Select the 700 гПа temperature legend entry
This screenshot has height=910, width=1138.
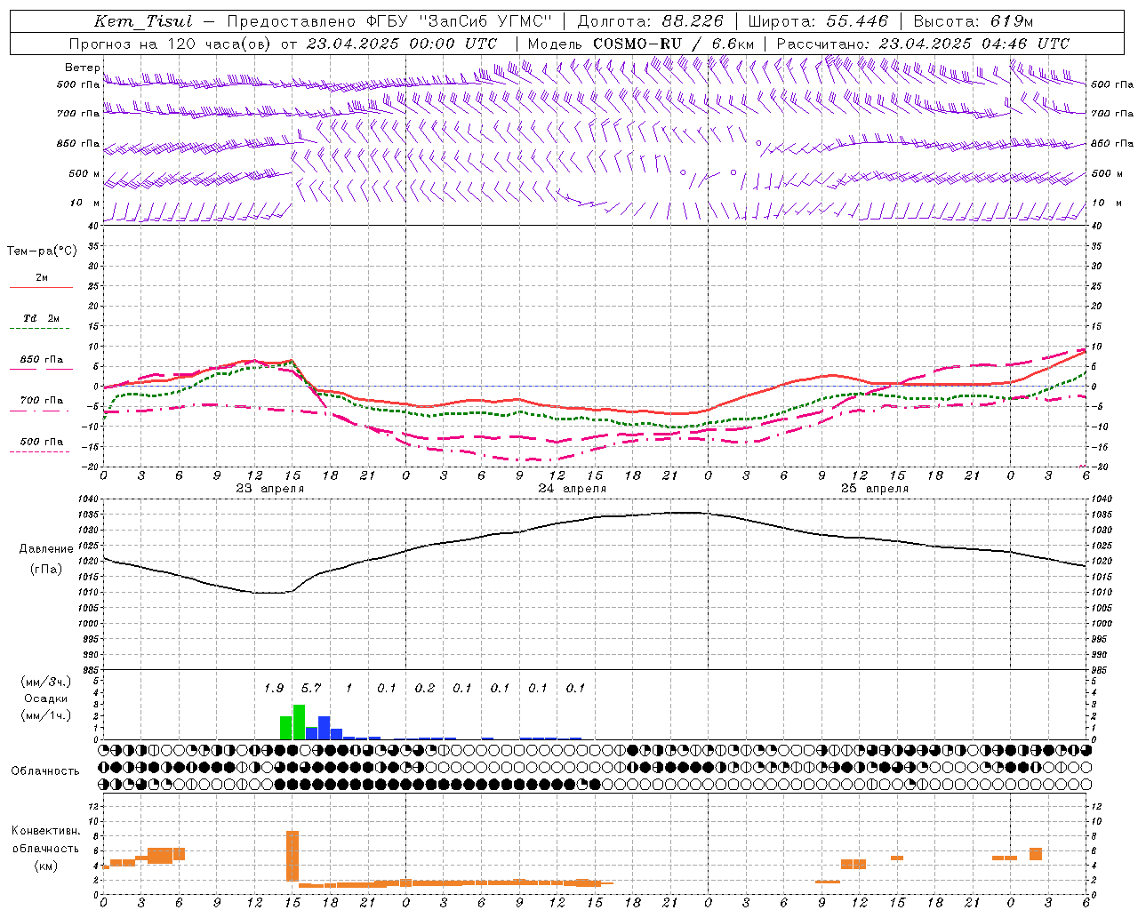(x=41, y=401)
